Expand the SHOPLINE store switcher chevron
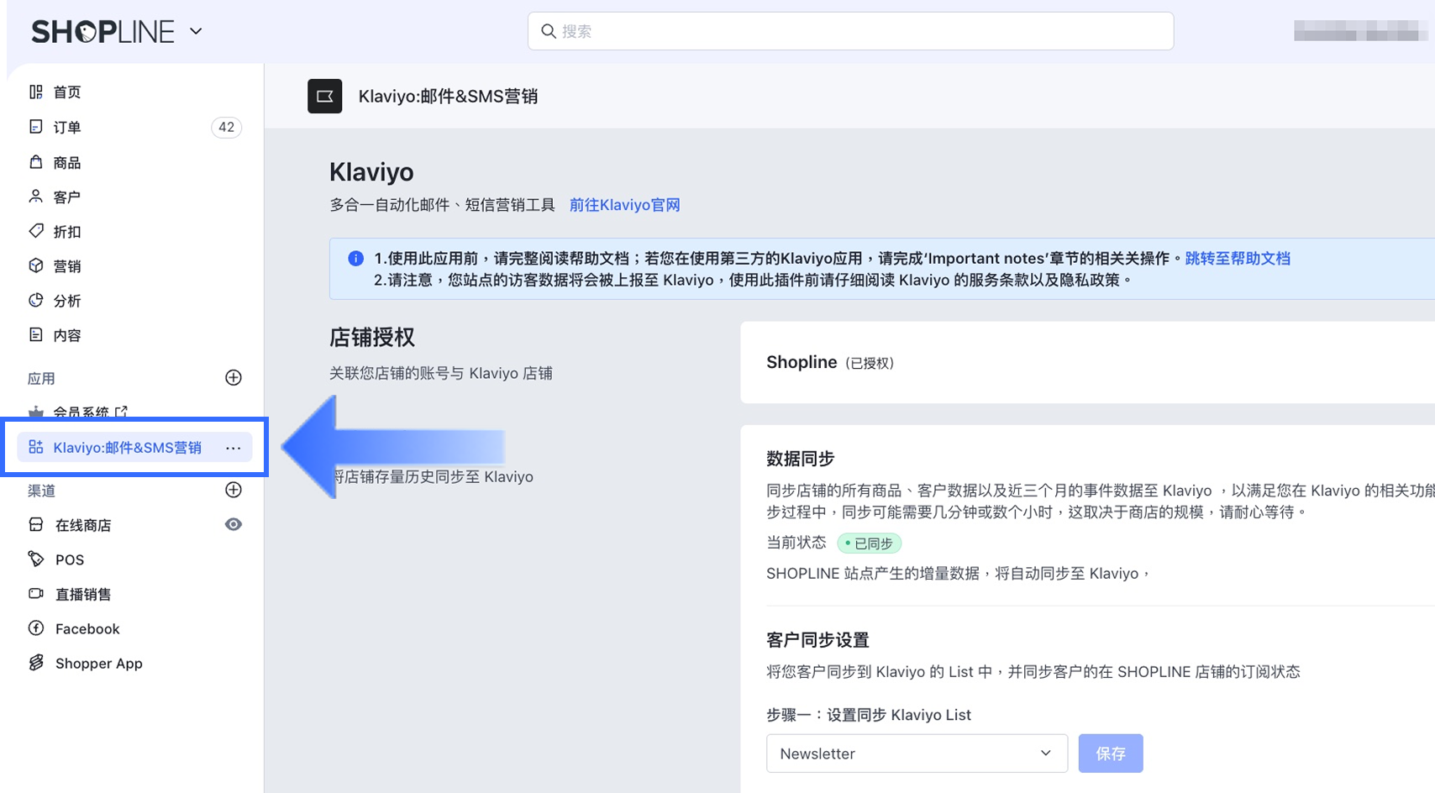The width and height of the screenshot is (1435, 793). pyautogui.click(x=196, y=31)
